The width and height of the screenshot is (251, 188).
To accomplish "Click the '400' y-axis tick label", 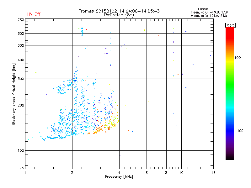I will [21, 60].
